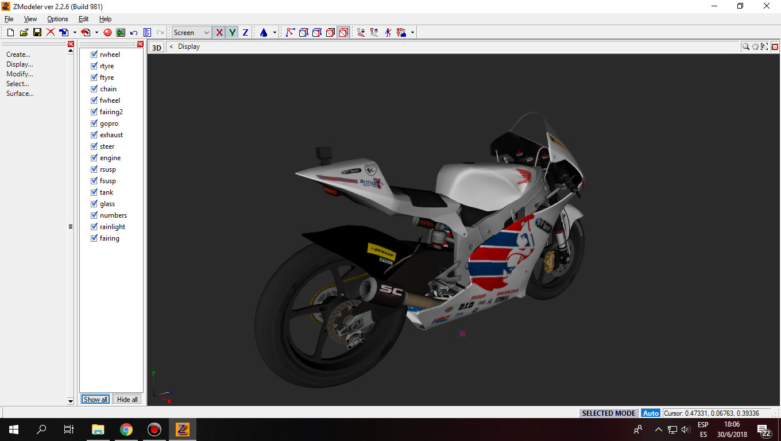
Task: Click the running figure toolbar icon
Action: coord(388,33)
